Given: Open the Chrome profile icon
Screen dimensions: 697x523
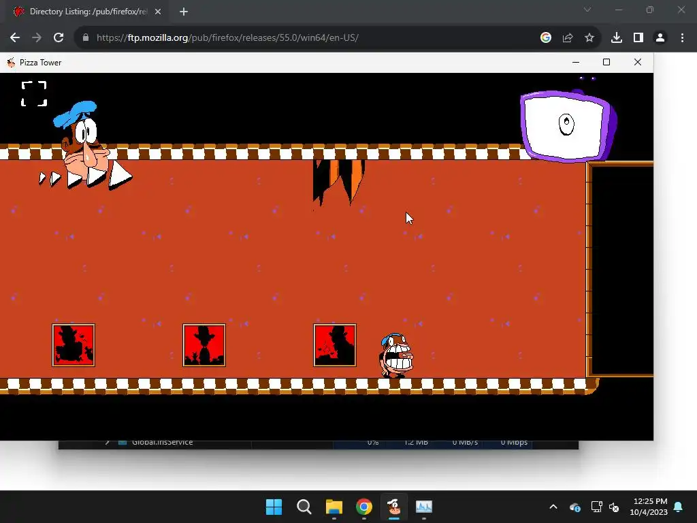Looking at the screenshot, I should pos(660,38).
